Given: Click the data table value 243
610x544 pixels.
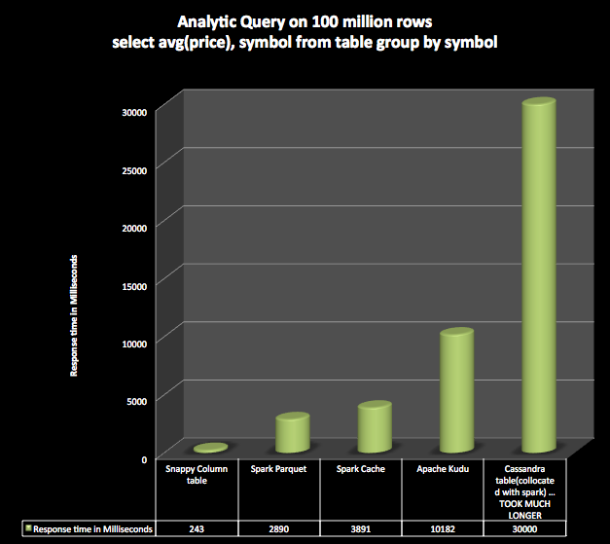Looking at the screenshot, I should 197,529.
